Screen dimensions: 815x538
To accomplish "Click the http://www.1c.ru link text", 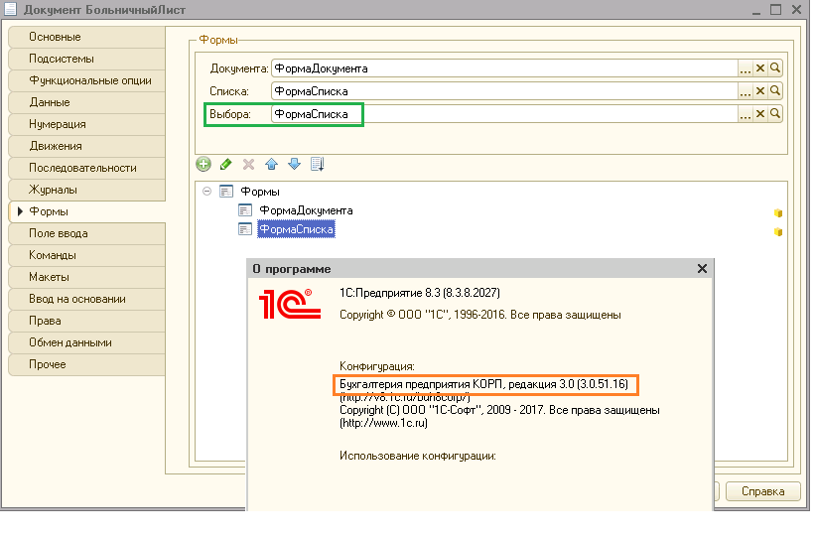I will point(383,423).
